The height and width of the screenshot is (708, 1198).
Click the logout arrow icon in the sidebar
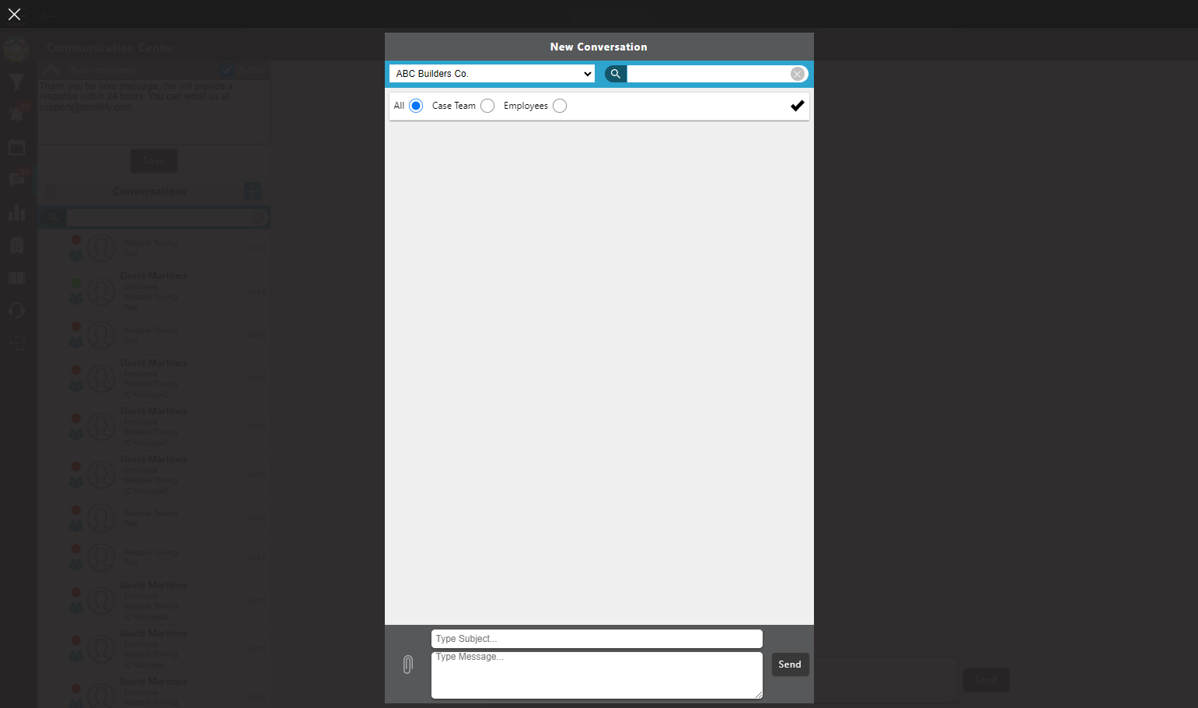16,343
